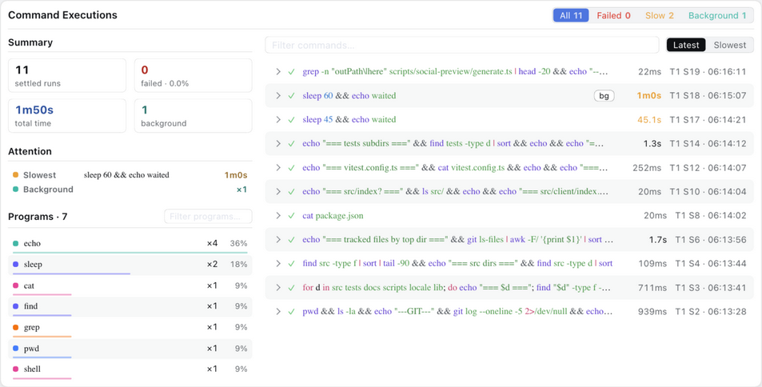The image size is (762, 387).
Task: Expand the sleep 60 command row
Action: (x=278, y=96)
